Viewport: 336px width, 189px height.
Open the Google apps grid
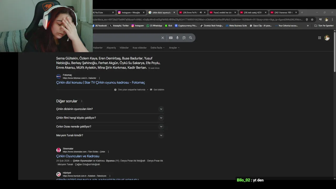coord(319,38)
